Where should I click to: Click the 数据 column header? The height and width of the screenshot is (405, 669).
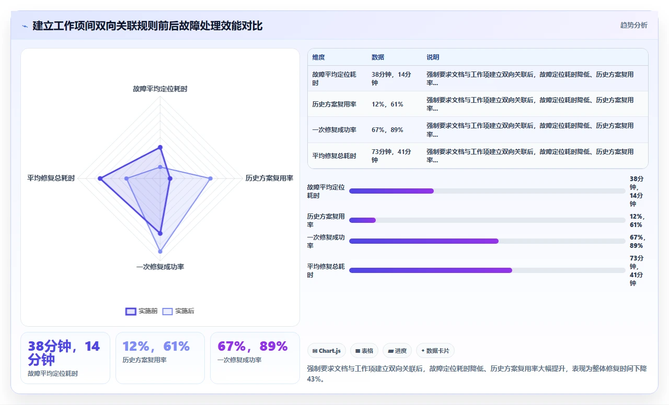[x=378, y=57]
